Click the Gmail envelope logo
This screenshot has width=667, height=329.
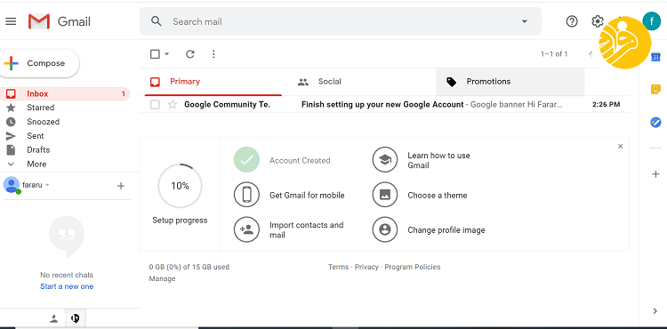click(x=39, y=21)
